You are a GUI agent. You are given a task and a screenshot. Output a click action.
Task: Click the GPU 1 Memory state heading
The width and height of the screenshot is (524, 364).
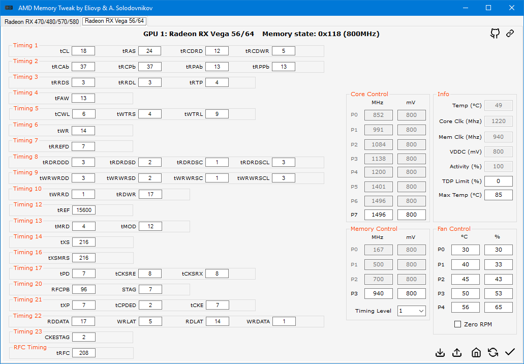pyautogui.click(x=261, y=34)
